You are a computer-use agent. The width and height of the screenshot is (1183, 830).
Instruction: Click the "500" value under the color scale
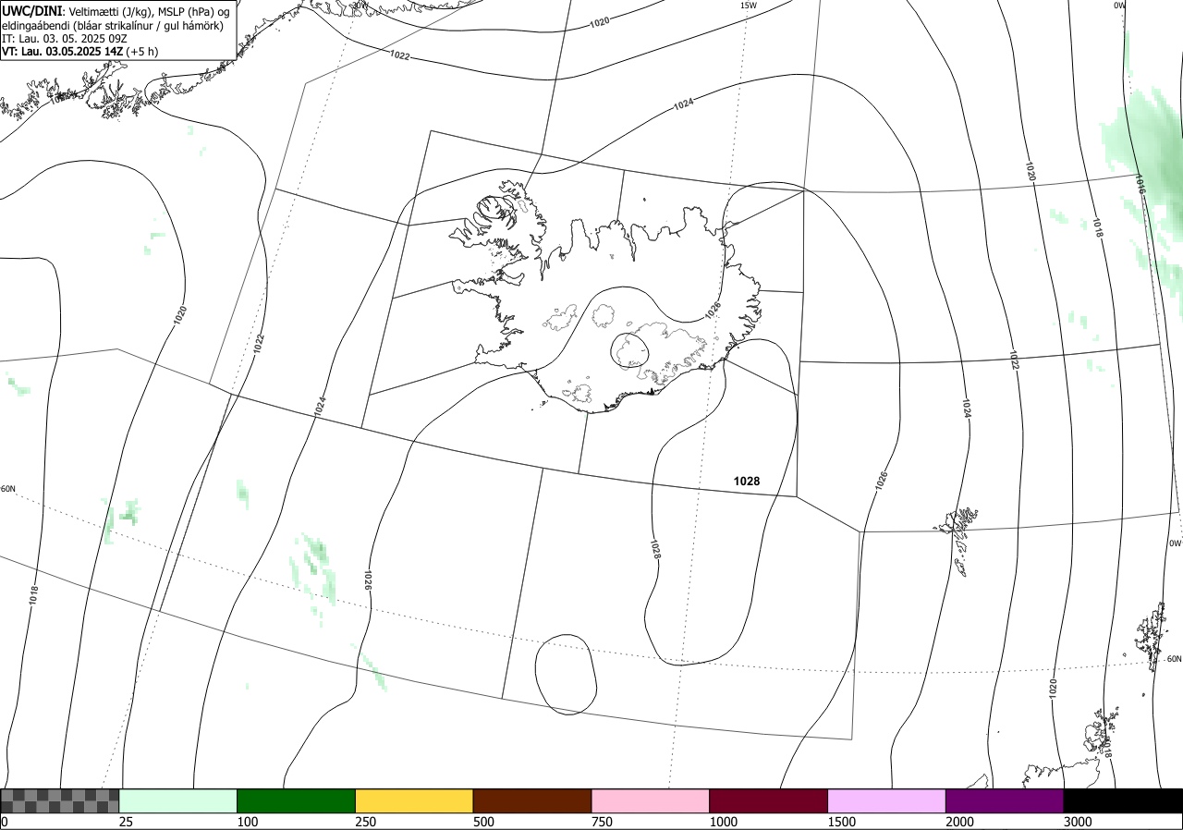(484, 822)
